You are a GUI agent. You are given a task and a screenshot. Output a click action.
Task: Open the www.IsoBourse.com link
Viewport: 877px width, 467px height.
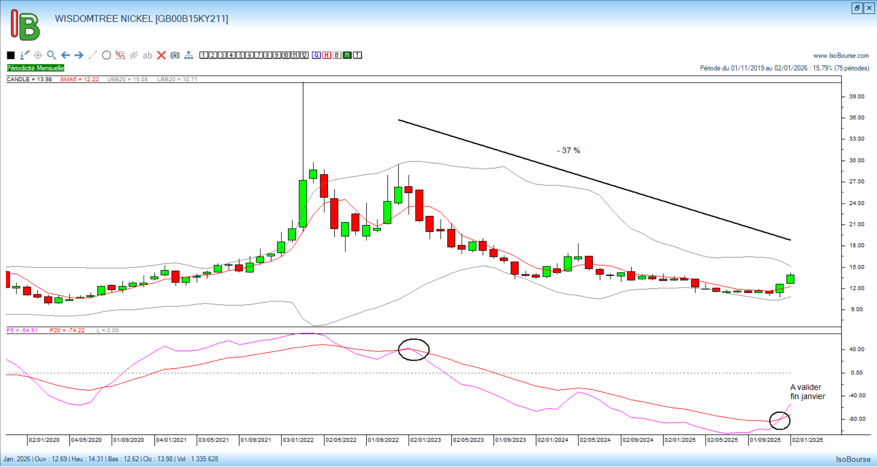pos(841,56)
